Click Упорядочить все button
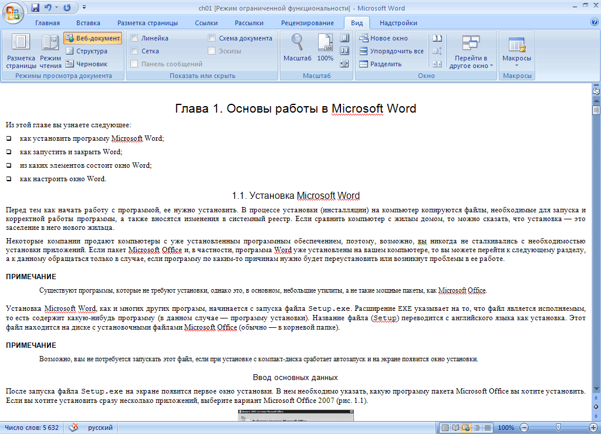The width and height of the screenshot is (601, 434). tap(391, 51)
